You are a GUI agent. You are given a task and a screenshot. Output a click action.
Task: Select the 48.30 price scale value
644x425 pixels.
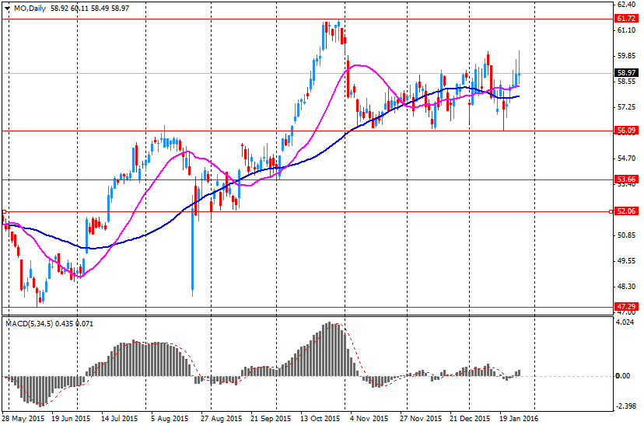tap(626, 287)
